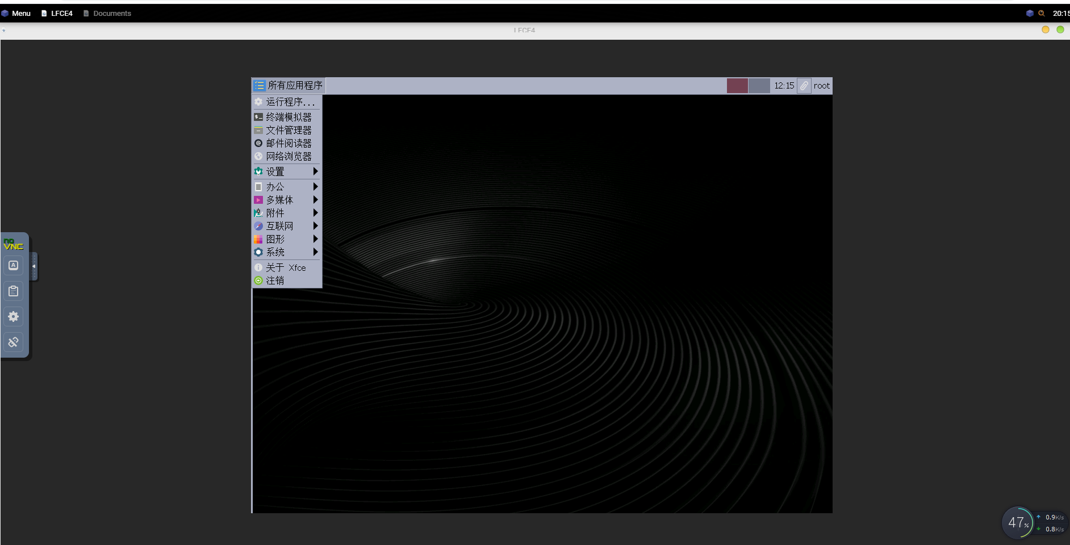
Task: Click the green circle window button
Action: tap(1060, 30)
